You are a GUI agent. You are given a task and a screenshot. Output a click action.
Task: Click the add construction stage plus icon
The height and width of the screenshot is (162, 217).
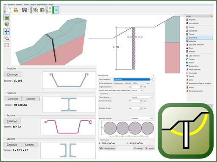50,8
